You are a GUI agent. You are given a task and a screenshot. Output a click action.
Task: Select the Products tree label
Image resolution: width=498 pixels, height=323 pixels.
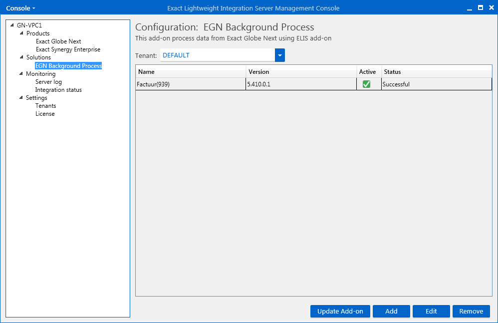[38, 33]
